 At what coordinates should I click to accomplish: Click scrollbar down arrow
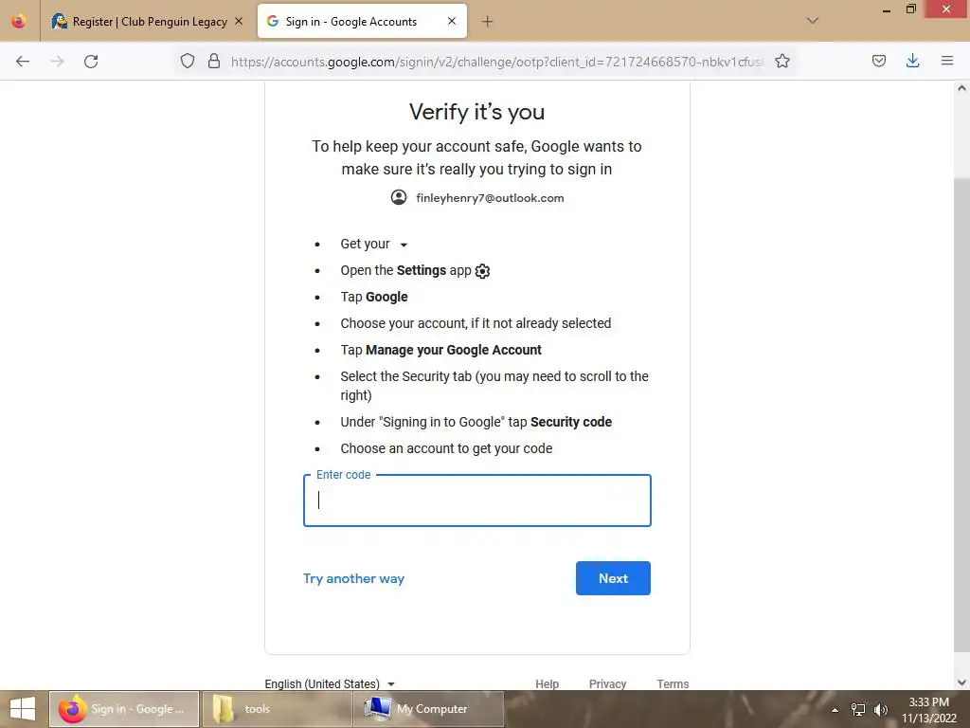961,682
